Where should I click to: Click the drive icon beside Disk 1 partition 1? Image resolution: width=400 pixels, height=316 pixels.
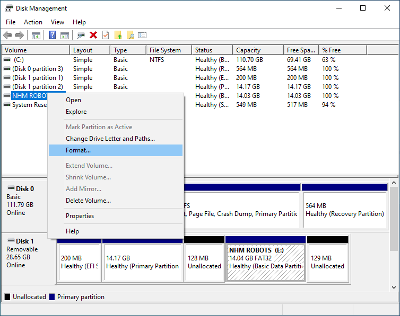(7, 78)
